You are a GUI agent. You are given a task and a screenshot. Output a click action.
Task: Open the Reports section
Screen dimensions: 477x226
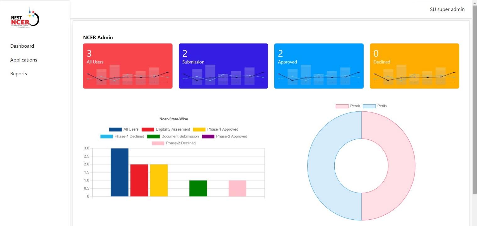click(19, 73)
